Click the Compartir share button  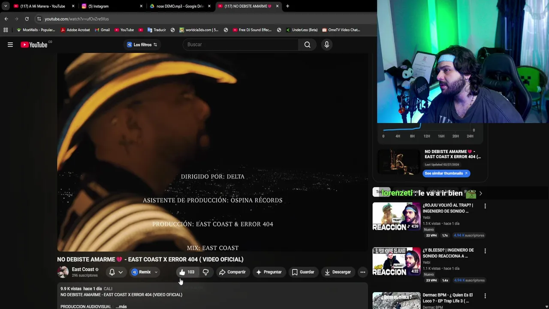point(232,272)
